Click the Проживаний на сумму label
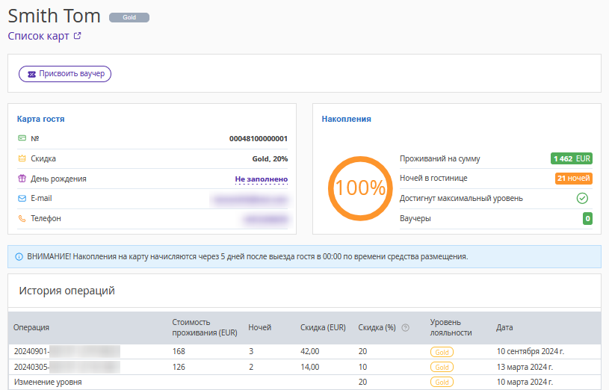609x390 pixels. tap(439, 158)
